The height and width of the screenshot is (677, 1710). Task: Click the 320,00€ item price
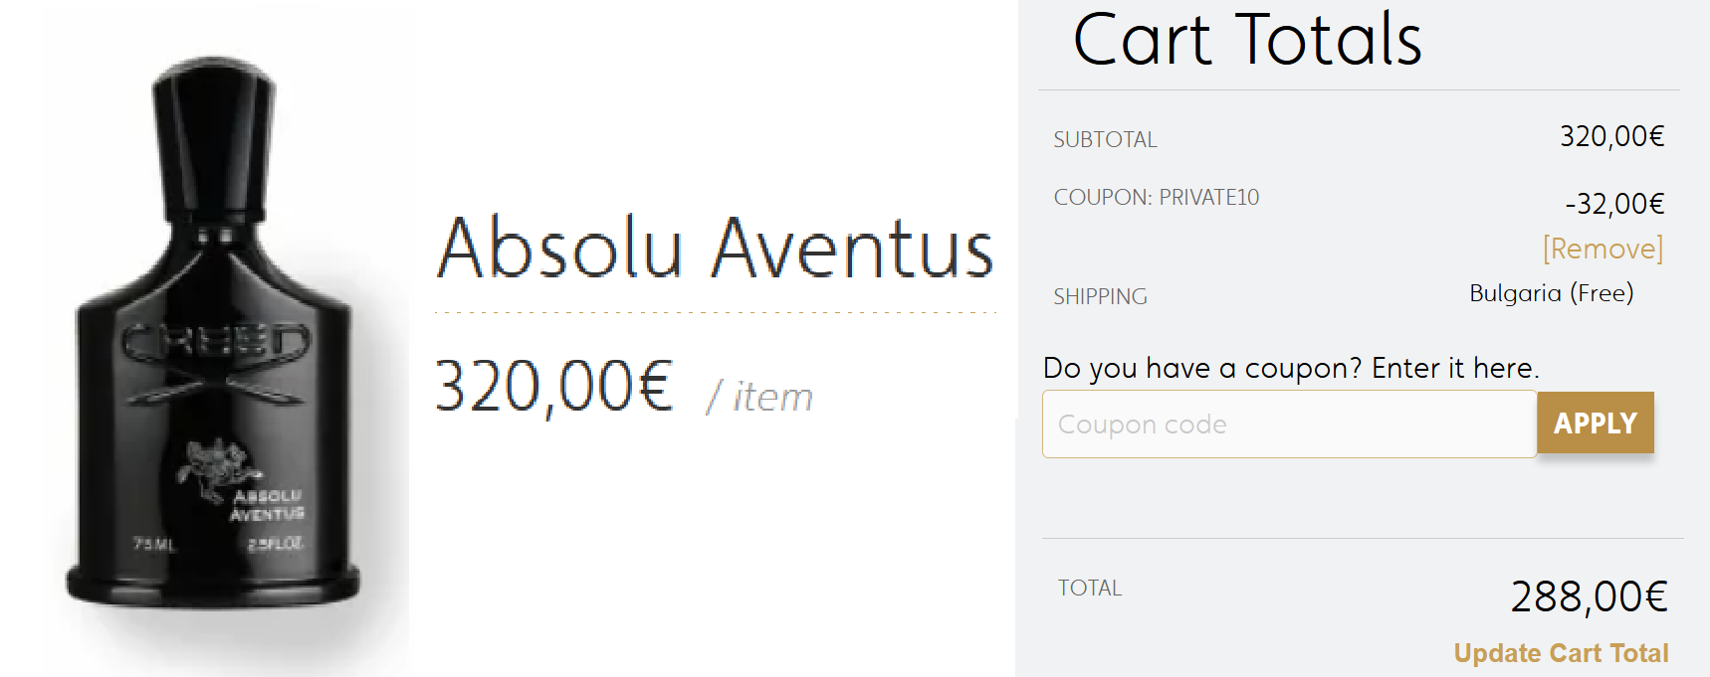[553, 386]
